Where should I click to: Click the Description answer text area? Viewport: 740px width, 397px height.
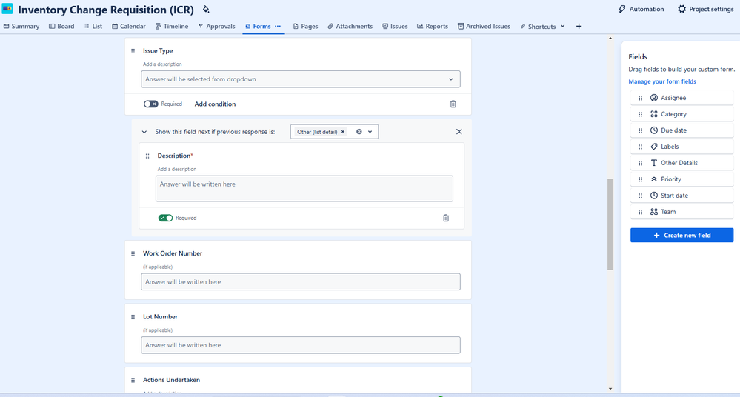point(304,189)
